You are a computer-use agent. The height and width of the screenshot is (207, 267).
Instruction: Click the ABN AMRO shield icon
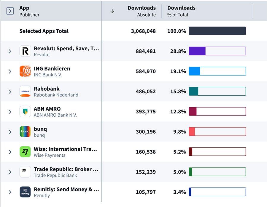point(25,112)
